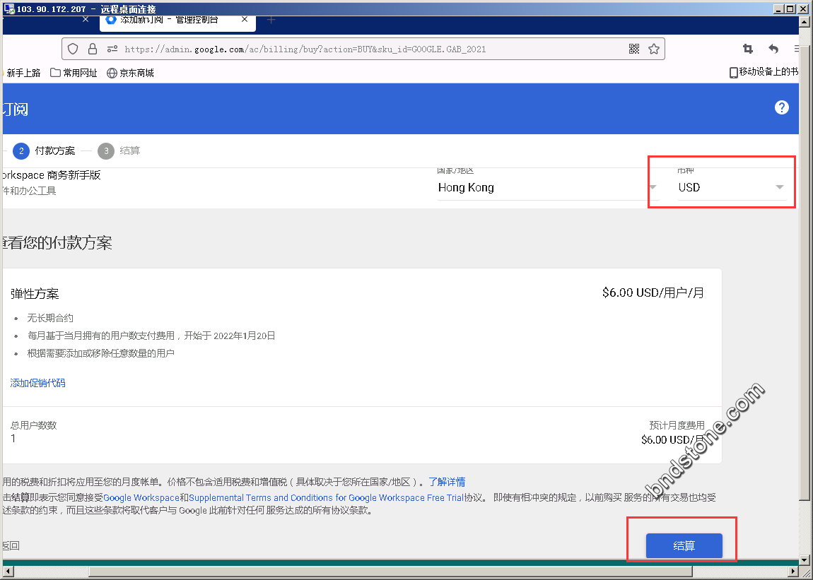
Task: Go to step 2 付款方案
Action: tap(44, 151)
